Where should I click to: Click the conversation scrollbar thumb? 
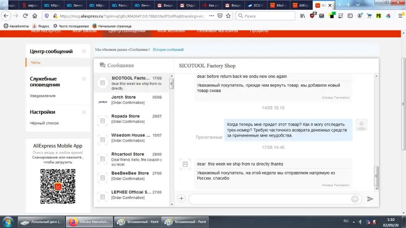click(376, 176)
